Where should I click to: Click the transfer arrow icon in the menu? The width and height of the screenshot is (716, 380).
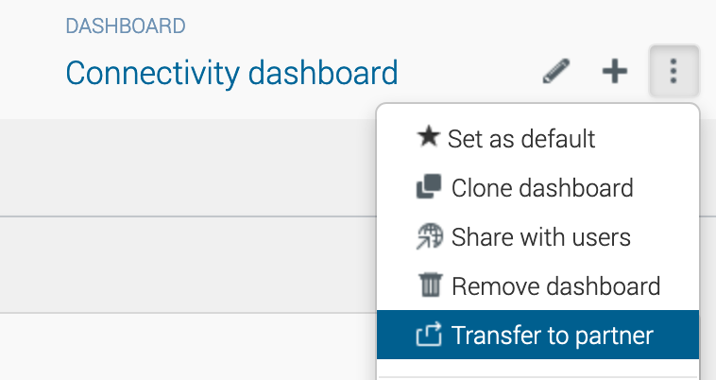point(429,335)
